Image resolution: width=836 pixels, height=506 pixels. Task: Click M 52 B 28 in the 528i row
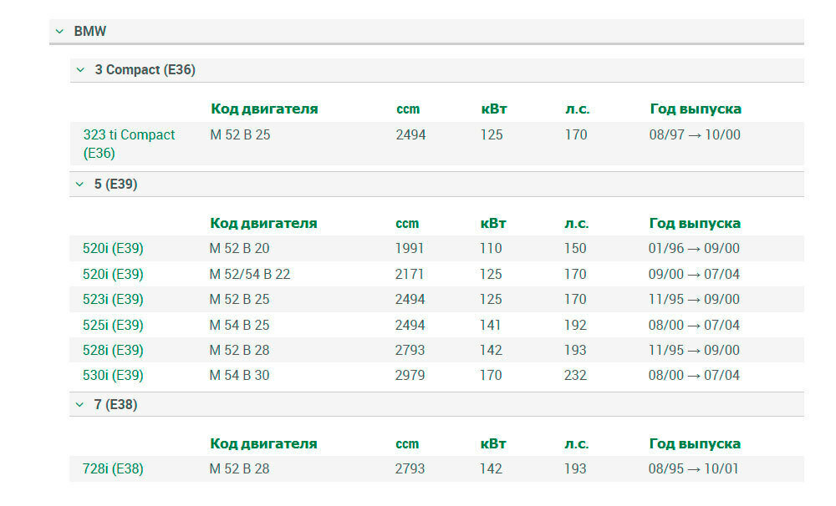pyautogui.click(x=239, y=350)
